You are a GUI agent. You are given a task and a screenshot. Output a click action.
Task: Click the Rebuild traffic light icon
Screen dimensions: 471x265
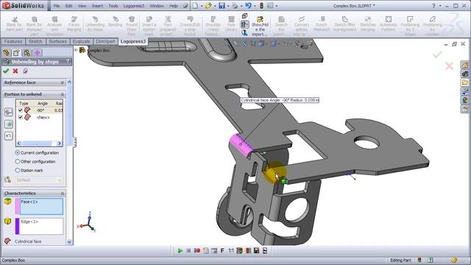pos(262,6)
